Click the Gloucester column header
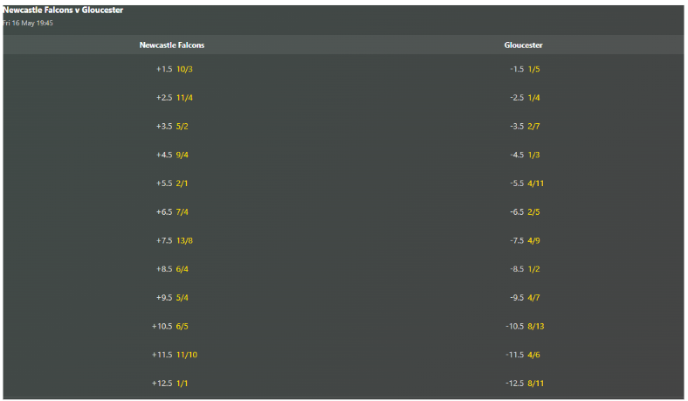Screen dimensions: 688x401 click(x=523, y=45)
